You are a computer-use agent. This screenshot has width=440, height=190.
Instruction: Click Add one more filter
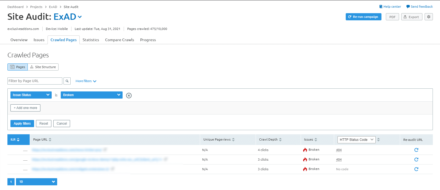[x=25, y=108]
